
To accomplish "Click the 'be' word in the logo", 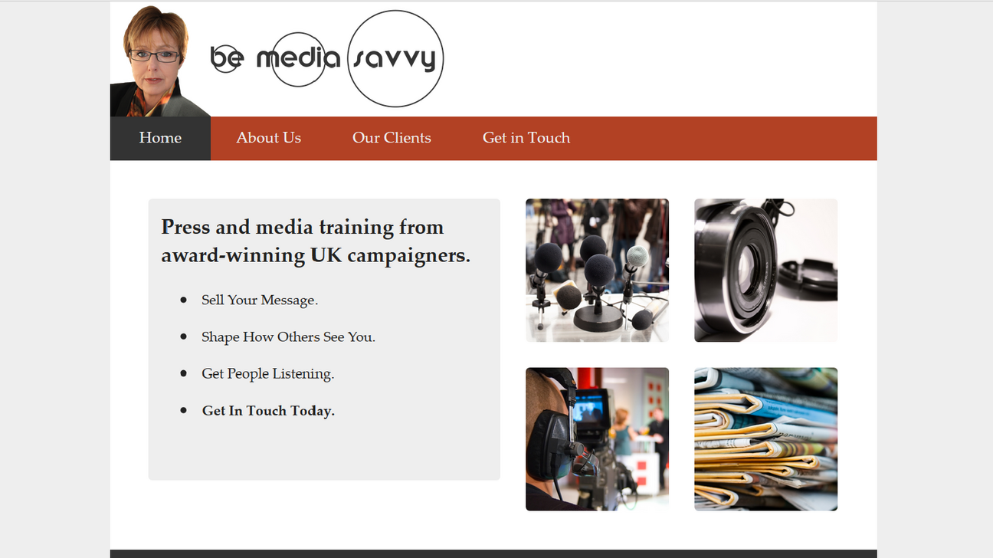I will click(x=227, y=57).
